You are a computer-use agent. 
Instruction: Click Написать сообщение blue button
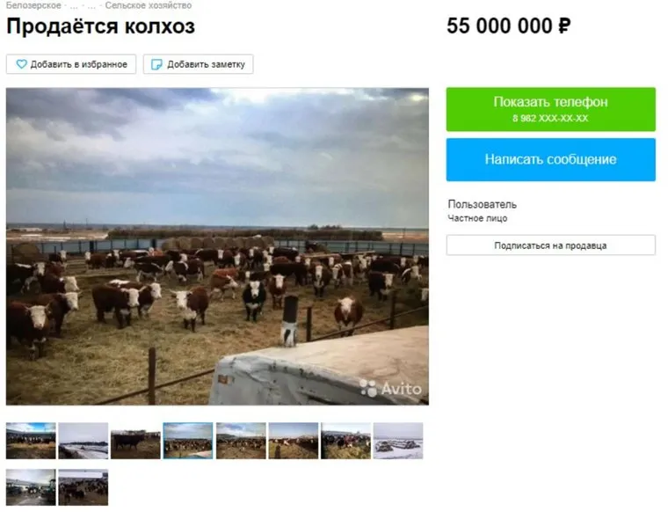click(551, 159)
